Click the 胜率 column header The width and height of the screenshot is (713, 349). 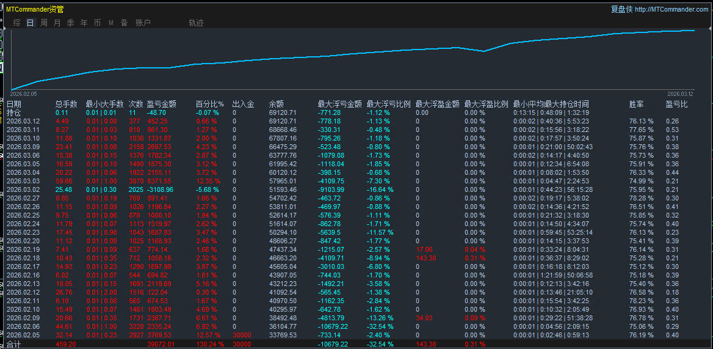pyautogui.click(x=636, y=104)
